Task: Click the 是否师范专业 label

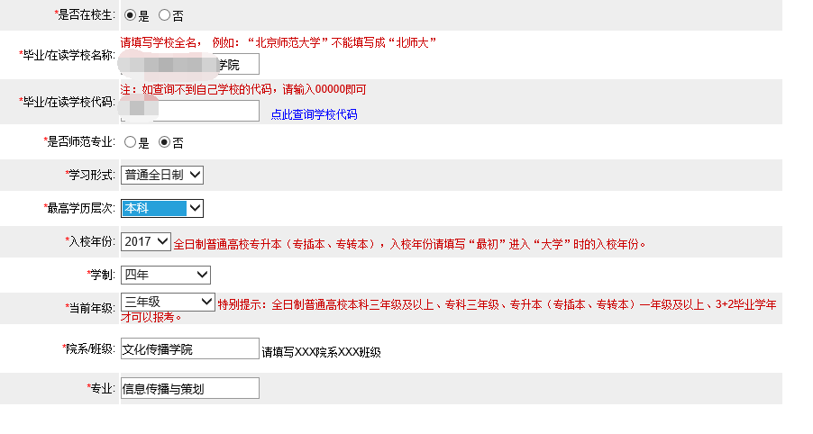Action: 79,142
